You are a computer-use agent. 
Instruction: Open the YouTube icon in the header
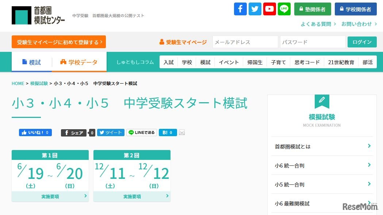pyautogui.click(x=269, y=9)
